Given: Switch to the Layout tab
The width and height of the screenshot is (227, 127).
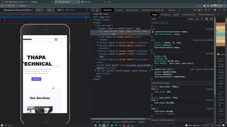Looking at the screenshot, I should coord(176,14).
